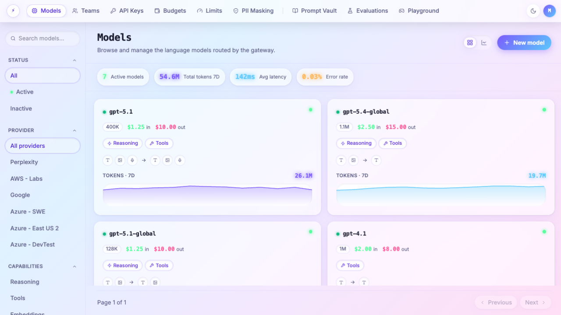Click the Reasoning chip on gpt-5.1 card
This screenshot has height=315, width=561.
(x=123, y=143)
